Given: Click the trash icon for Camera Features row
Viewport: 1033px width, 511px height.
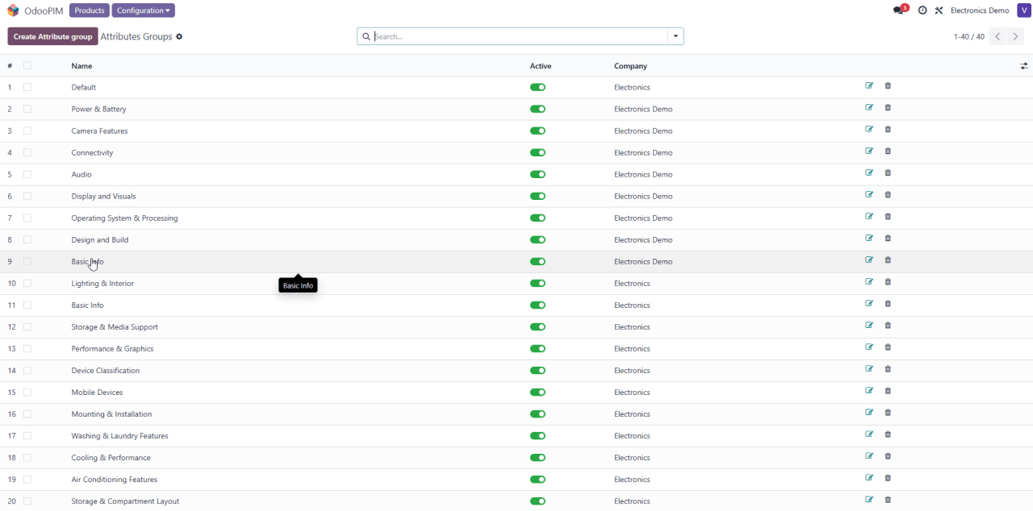Looking at the screenshot, I should [x=888, y=129].
